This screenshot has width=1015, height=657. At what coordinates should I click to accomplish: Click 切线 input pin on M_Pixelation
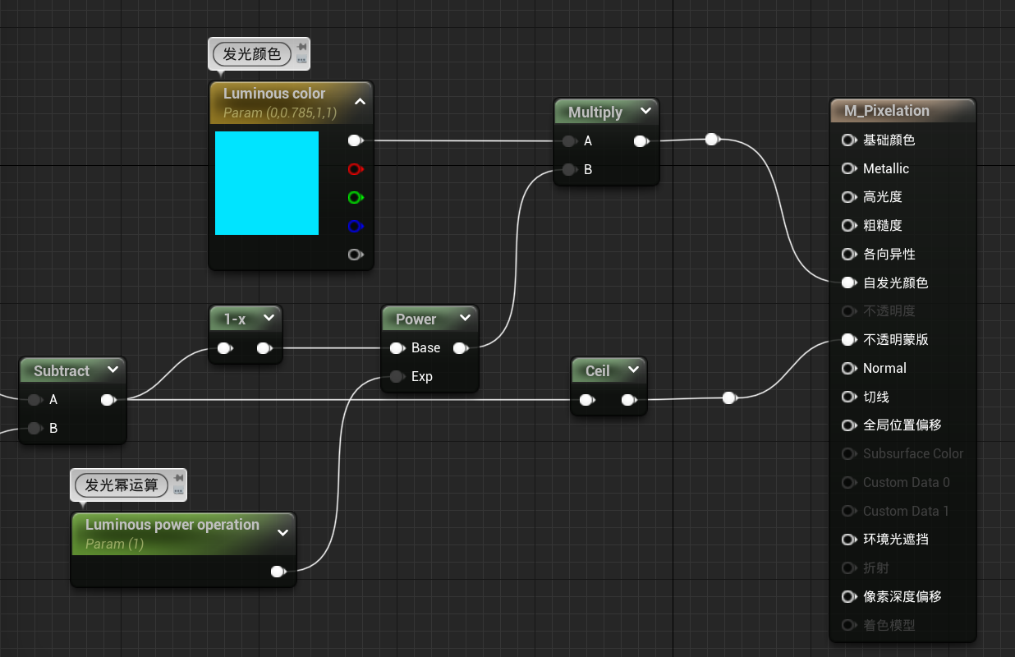(849, 397)
